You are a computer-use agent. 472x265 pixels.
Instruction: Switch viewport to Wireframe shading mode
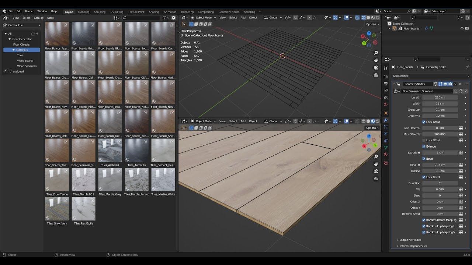(363, 17)
